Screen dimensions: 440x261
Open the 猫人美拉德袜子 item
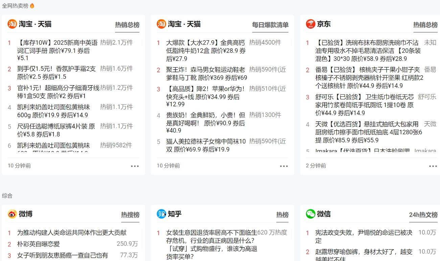point(206,145)
